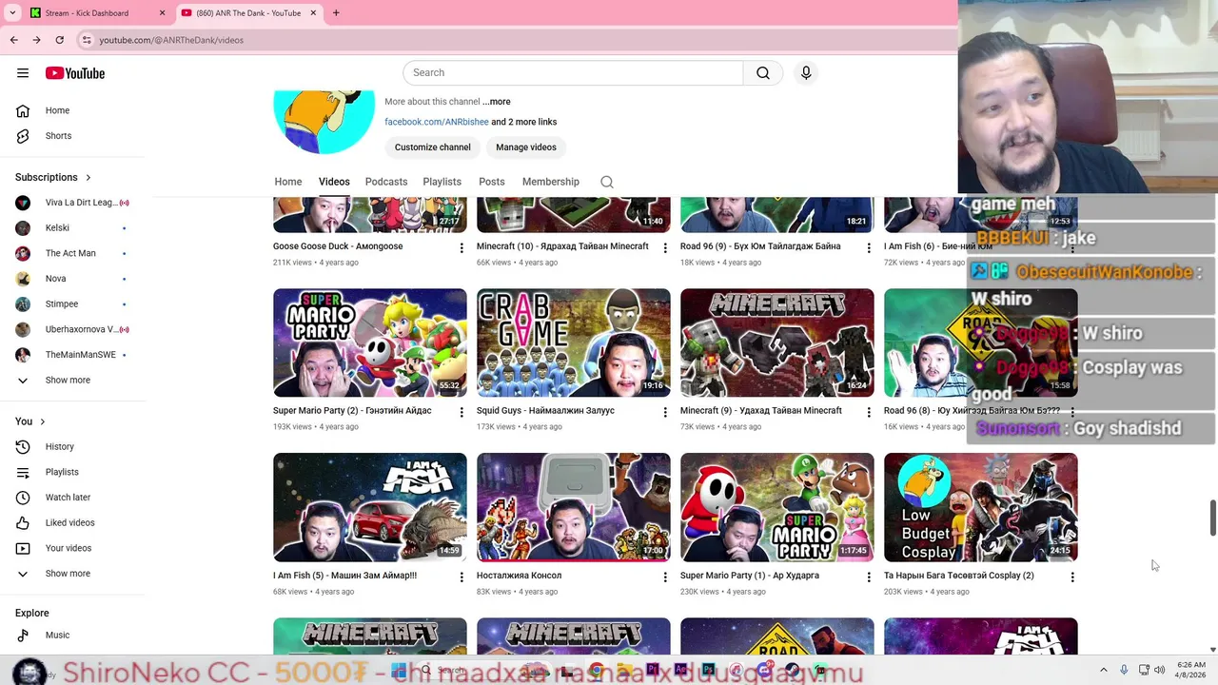Close the Kick Dashboard tab

coord(162,13)
